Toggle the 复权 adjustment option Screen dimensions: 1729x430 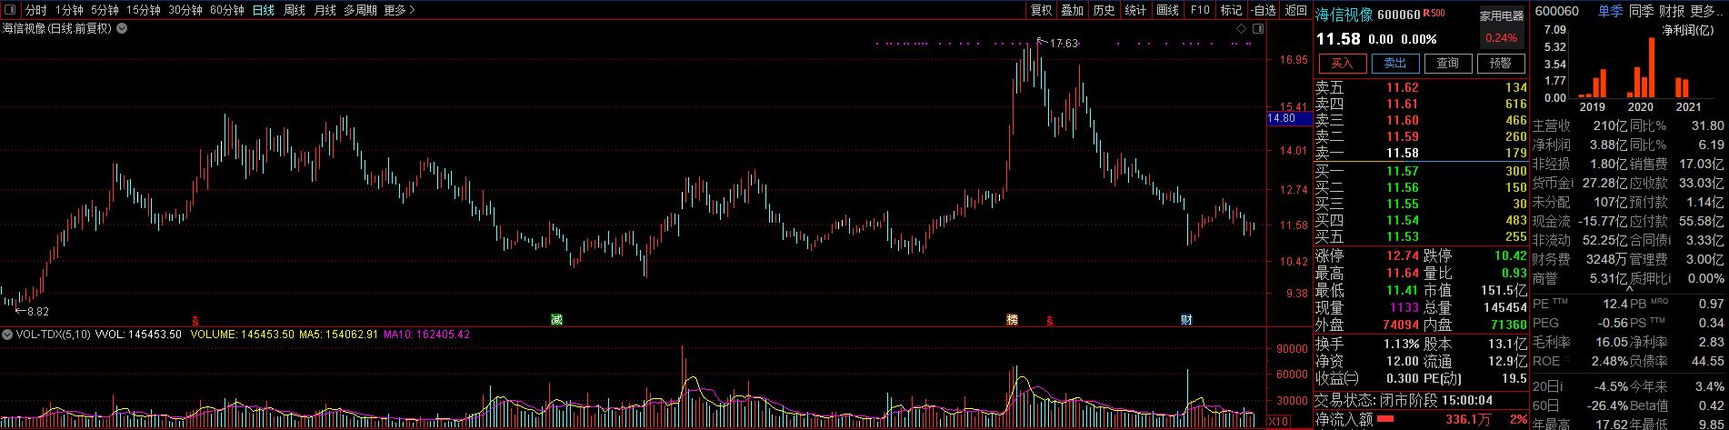[x=1041, y=10]
